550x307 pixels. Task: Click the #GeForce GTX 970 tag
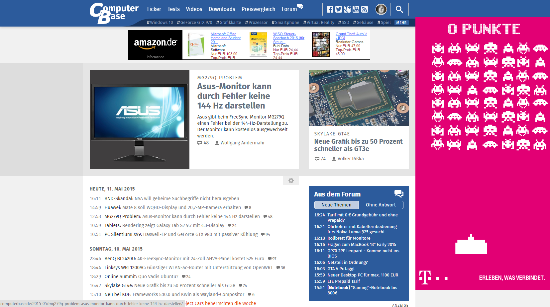194,23
